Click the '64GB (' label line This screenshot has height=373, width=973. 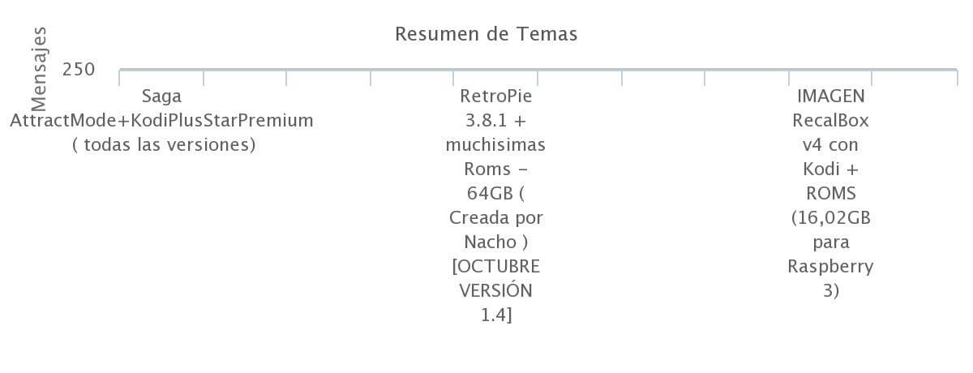click(495, 194)
